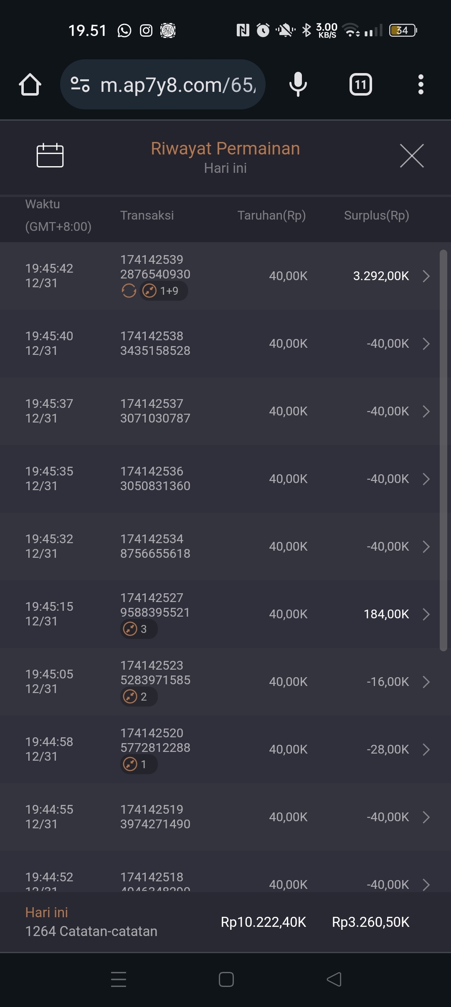Tap the URL address bar text
451x1007 pixels.
178,85
